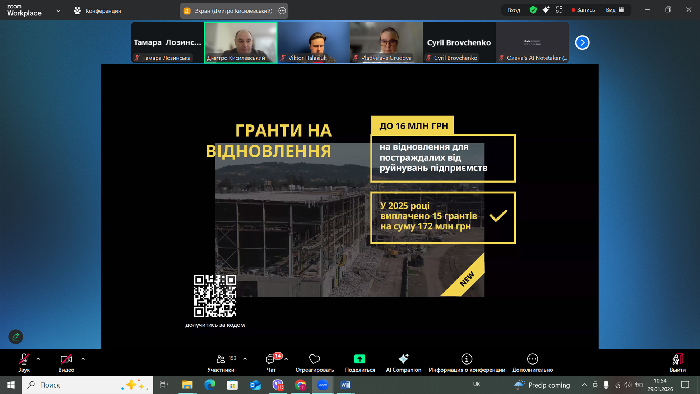Open the Zoom Workplace dropdown chevron
Viewport: 700px width, 394px height.
point(58,11)
